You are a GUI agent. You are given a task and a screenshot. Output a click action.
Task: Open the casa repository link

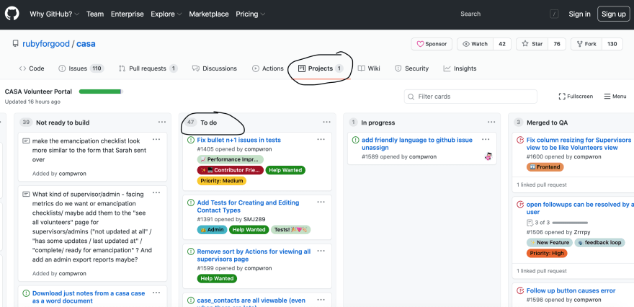coord(86,44)
